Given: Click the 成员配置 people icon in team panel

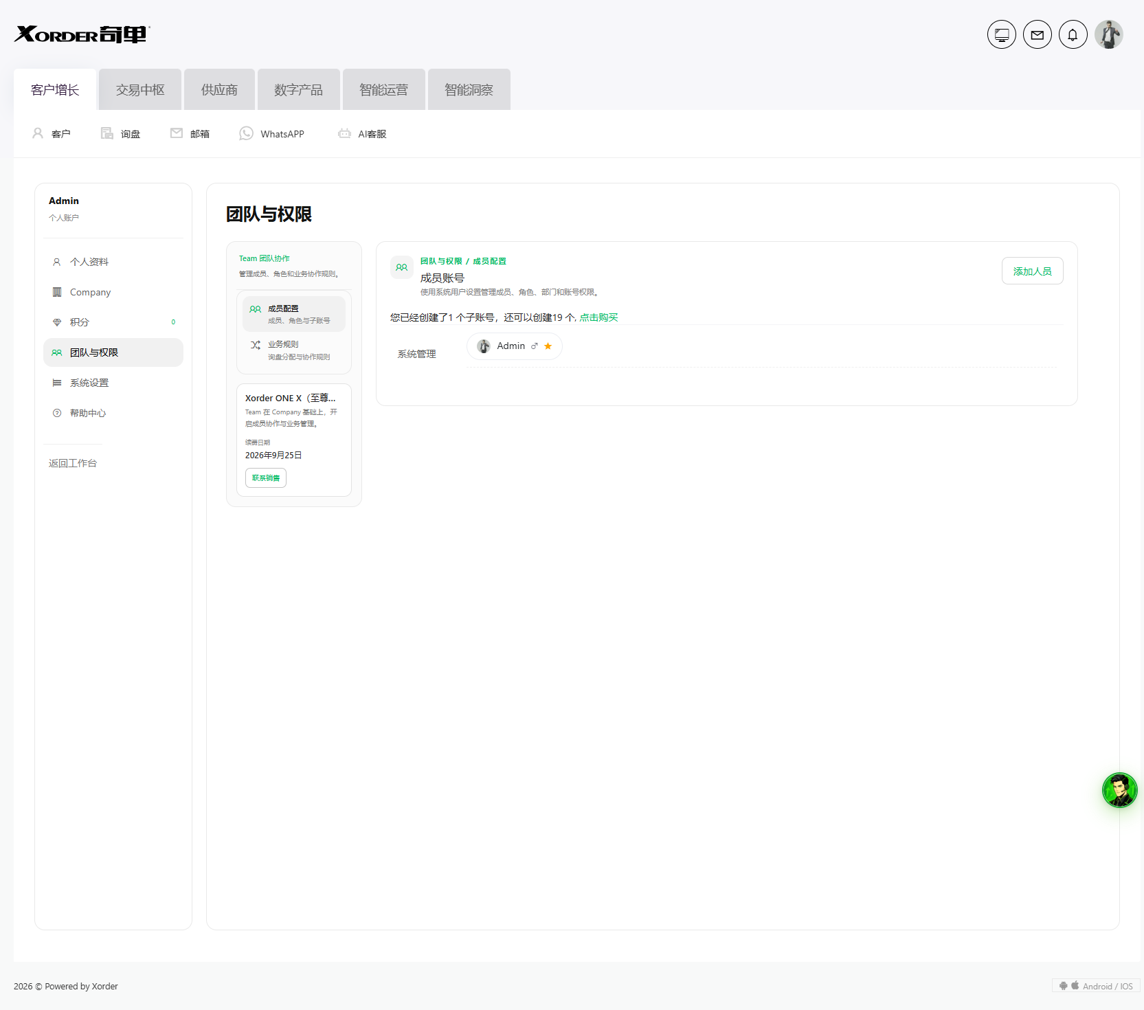Looking at the screenshot, I should [256, 309].
